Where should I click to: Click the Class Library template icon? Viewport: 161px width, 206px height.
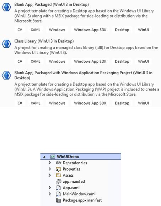pyautogui.click(x=6, y=44)
